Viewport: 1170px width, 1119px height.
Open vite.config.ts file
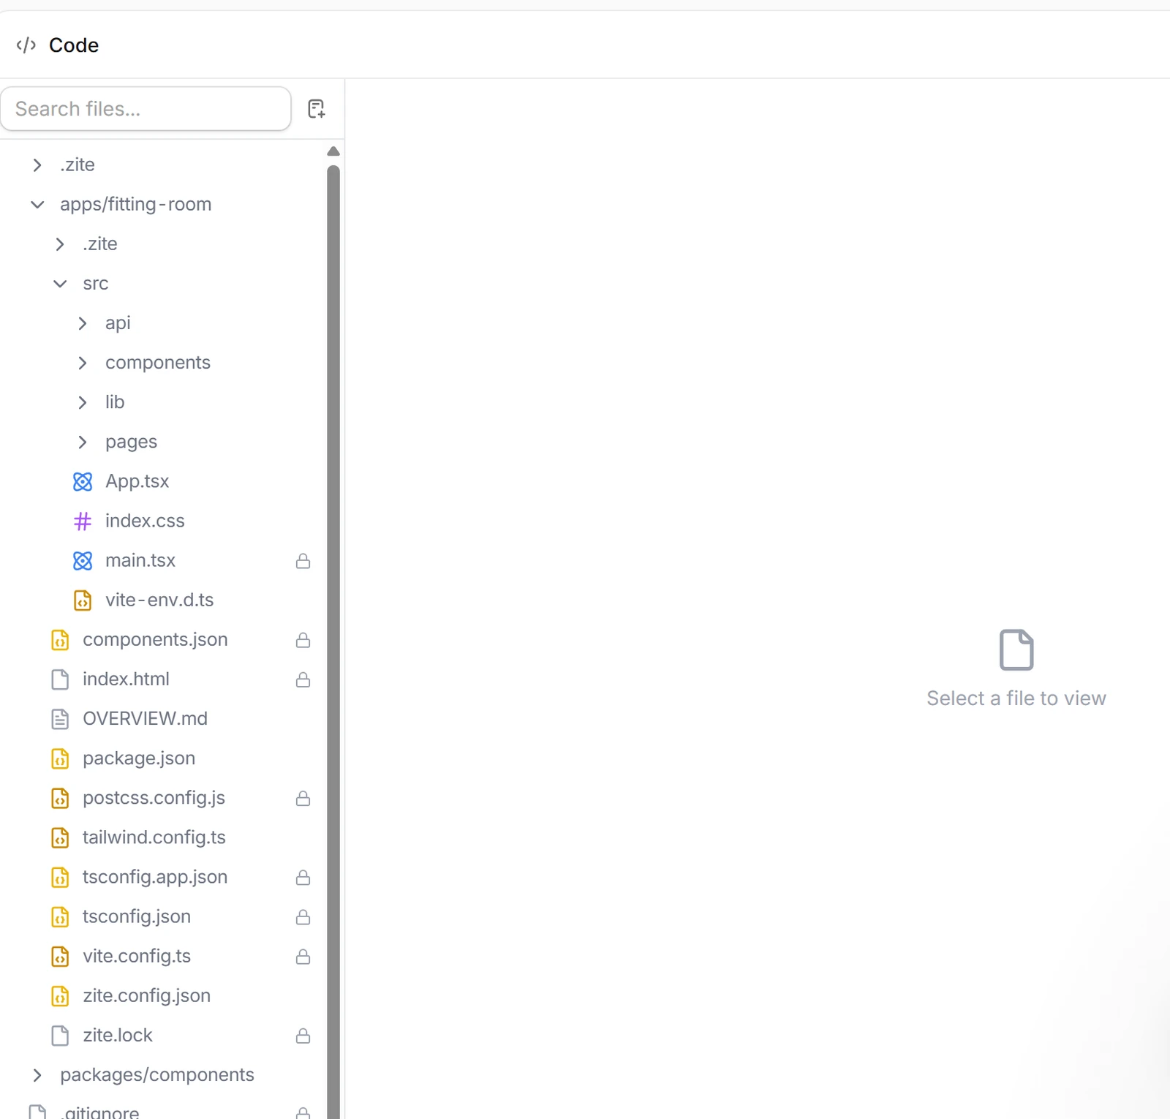[x=137, y=956]
